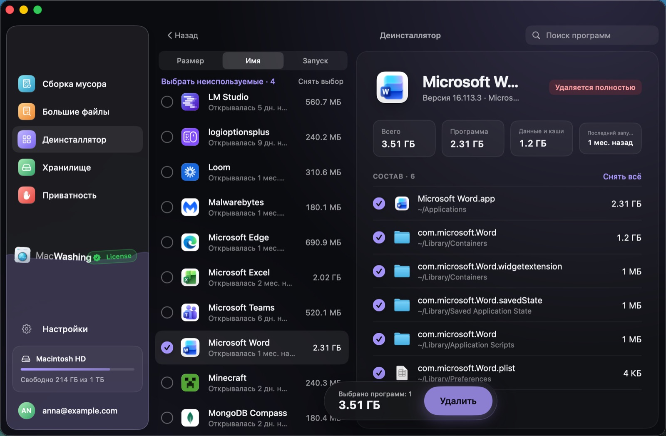The width and height of the screenshot is (666, 436).
Task: Click the Большие файлы sidebar icon
Action: (27, 112)
